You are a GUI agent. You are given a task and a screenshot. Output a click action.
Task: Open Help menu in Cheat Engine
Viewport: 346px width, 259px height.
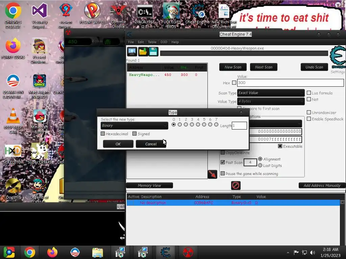[175, 42]
